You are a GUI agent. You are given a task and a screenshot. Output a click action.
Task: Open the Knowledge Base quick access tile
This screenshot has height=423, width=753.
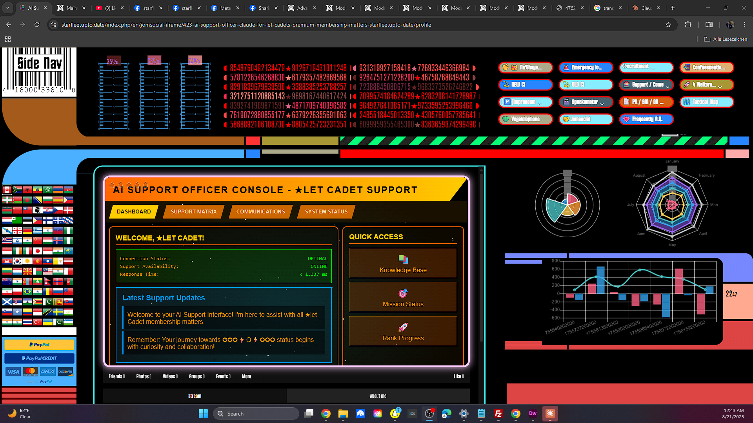(403, 263)
